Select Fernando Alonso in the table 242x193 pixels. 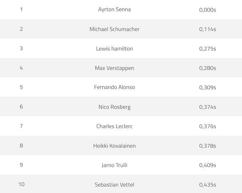[x=115, y=87]
